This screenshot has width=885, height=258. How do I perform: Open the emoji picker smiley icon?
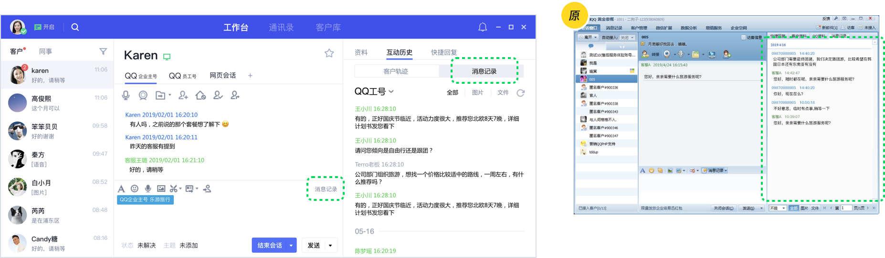pyautogui.click(x=135, y=189)
